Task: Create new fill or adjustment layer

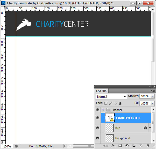Action: pos(127,146)
